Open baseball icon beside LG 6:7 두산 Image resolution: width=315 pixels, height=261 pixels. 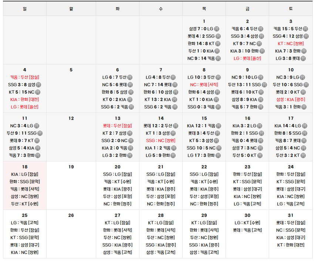tap(130, 77)
